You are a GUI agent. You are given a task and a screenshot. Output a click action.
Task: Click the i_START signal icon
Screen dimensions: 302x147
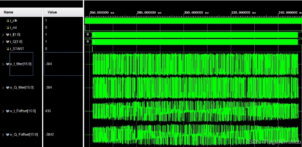coord(7,49)
